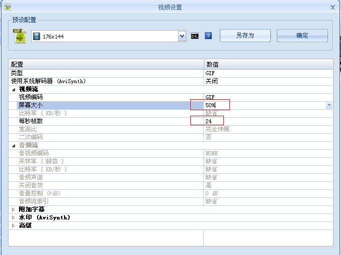Select 使用系统解码器 (AviSynth) row
This screenshot has width=341, height=255.
click(x=171, y=81)
